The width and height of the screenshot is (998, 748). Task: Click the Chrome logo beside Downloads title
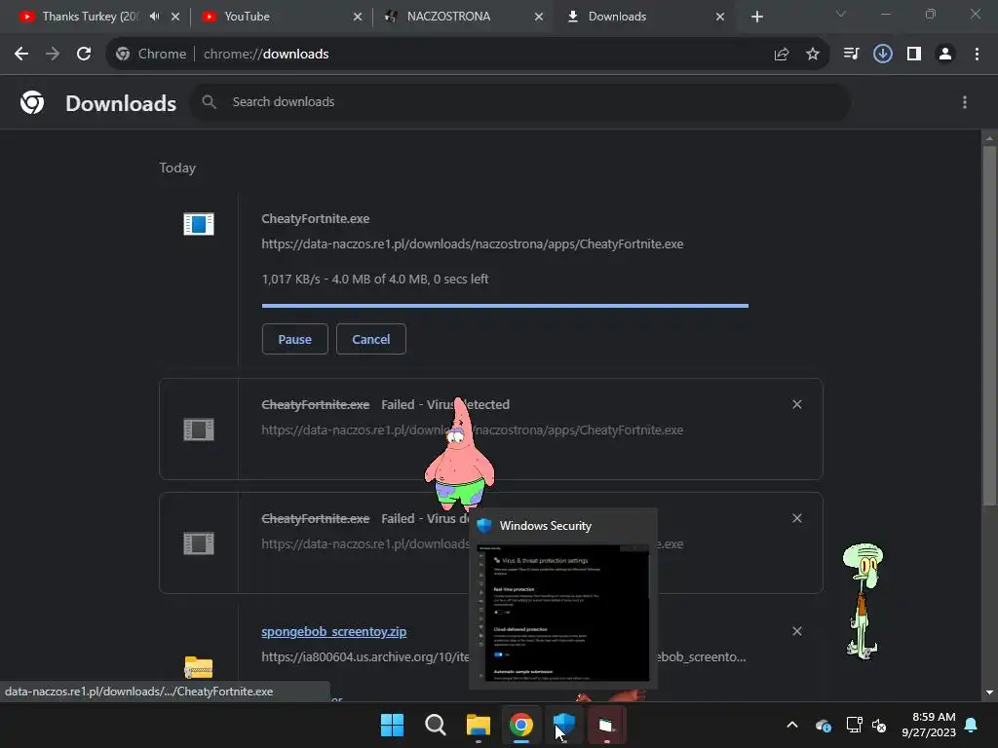point(32,102)
